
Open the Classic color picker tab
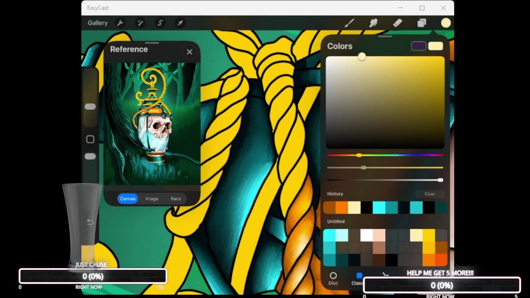pos(357,279)
